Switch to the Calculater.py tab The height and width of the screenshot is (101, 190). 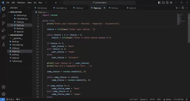point(61,8)
